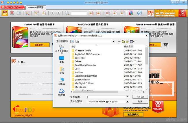Screen dimensions: 188x123
Task: Click the up-one-level folder icon
Action: pyautogui.click(x=123, y=41)
